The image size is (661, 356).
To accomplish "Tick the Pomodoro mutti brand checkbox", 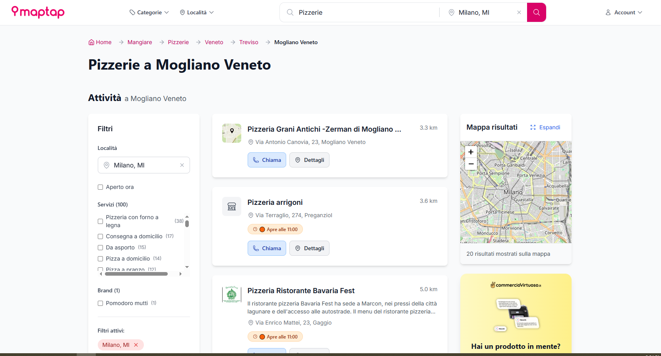I will click(101, 303).
